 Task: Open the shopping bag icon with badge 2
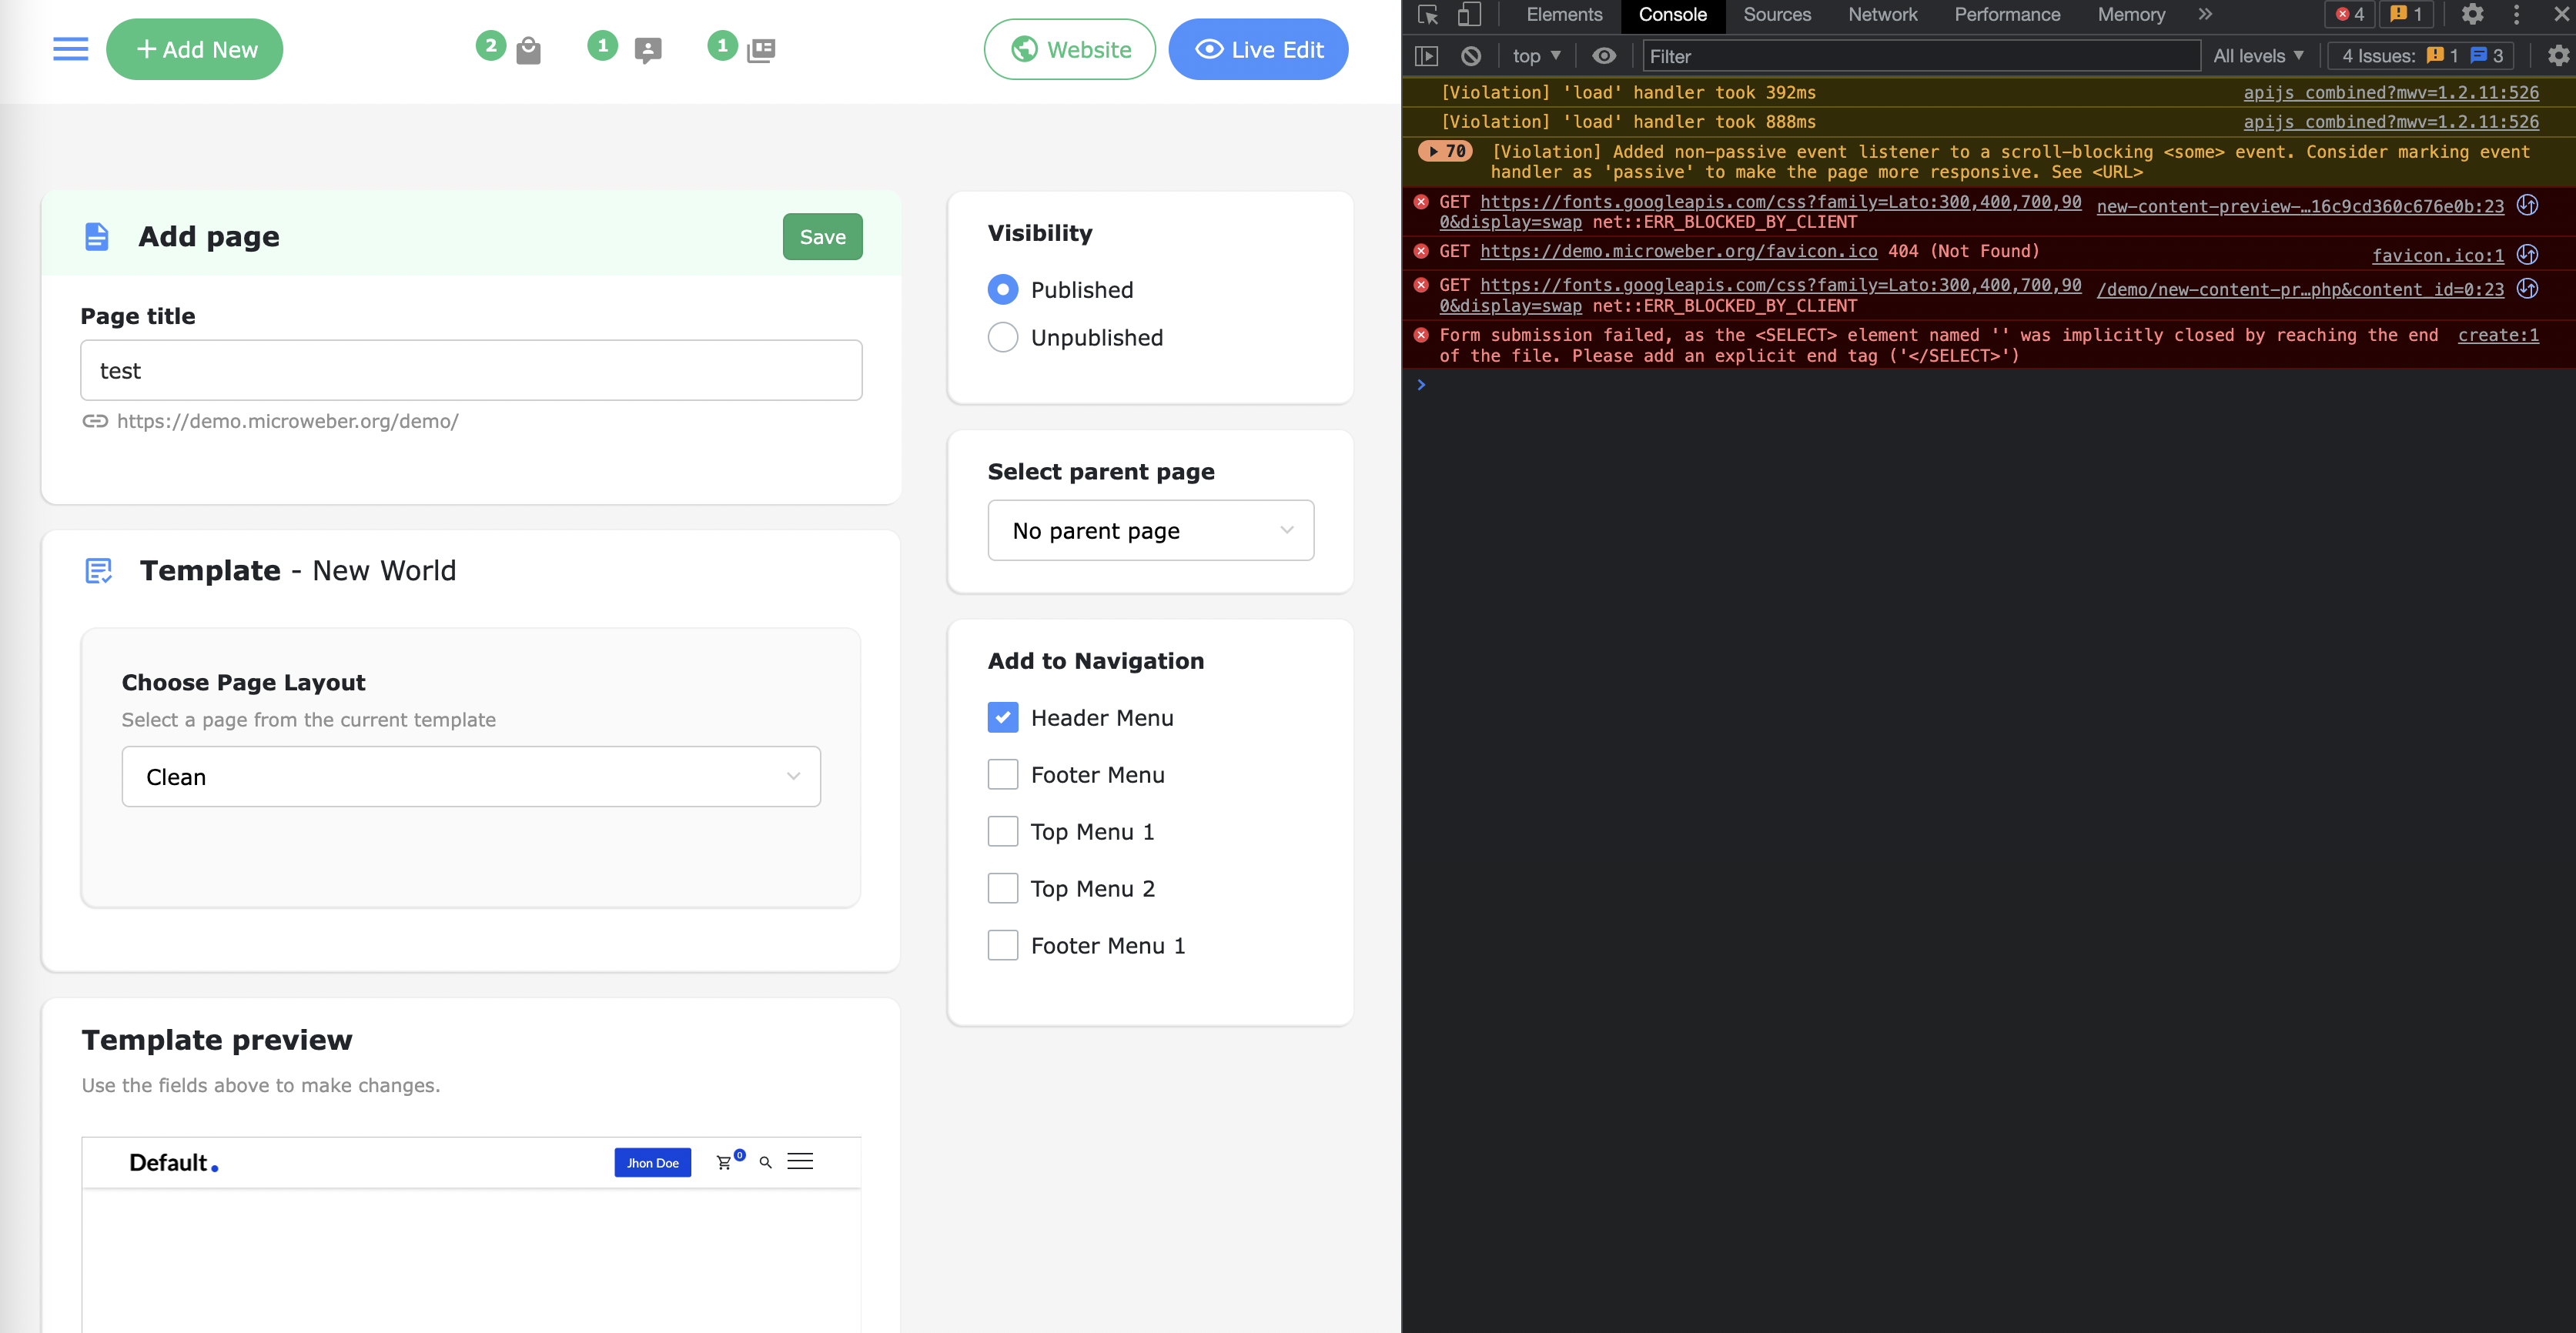click(527, 49)
